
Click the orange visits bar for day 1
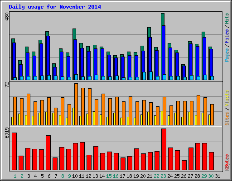tap(15, 111)
